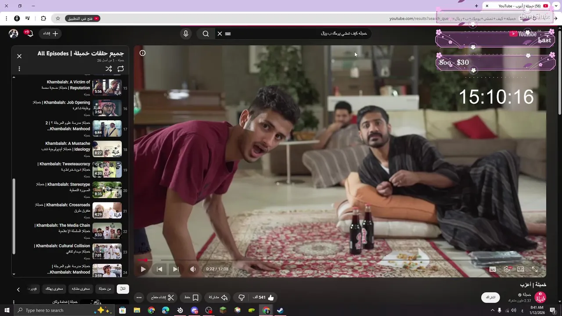
Task: Share the video with مشاركة button
Action: 218,298
